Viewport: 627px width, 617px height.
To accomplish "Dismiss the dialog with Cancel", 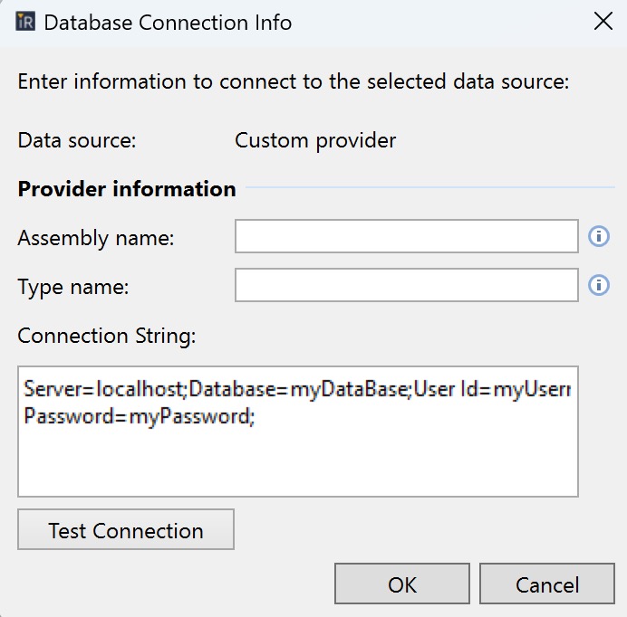I will (x=546, y=584).
